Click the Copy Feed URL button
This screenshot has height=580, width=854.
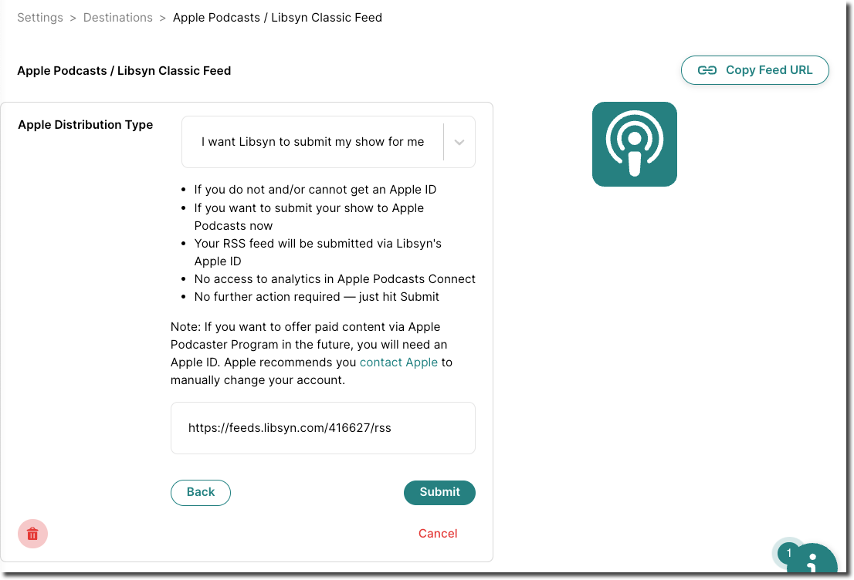coord(754,69)
